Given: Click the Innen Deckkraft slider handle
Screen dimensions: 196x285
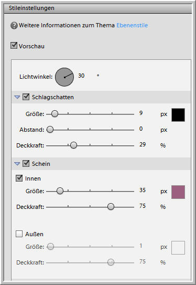Looking at the screenshot, I should tap(111, 207).
